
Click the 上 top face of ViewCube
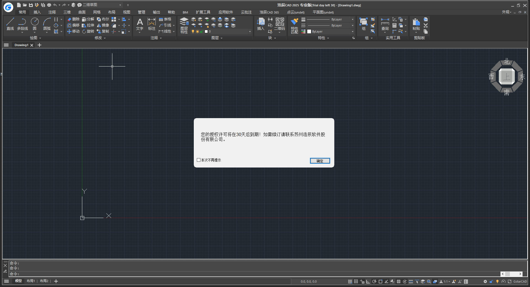click(x=507, y=77)
